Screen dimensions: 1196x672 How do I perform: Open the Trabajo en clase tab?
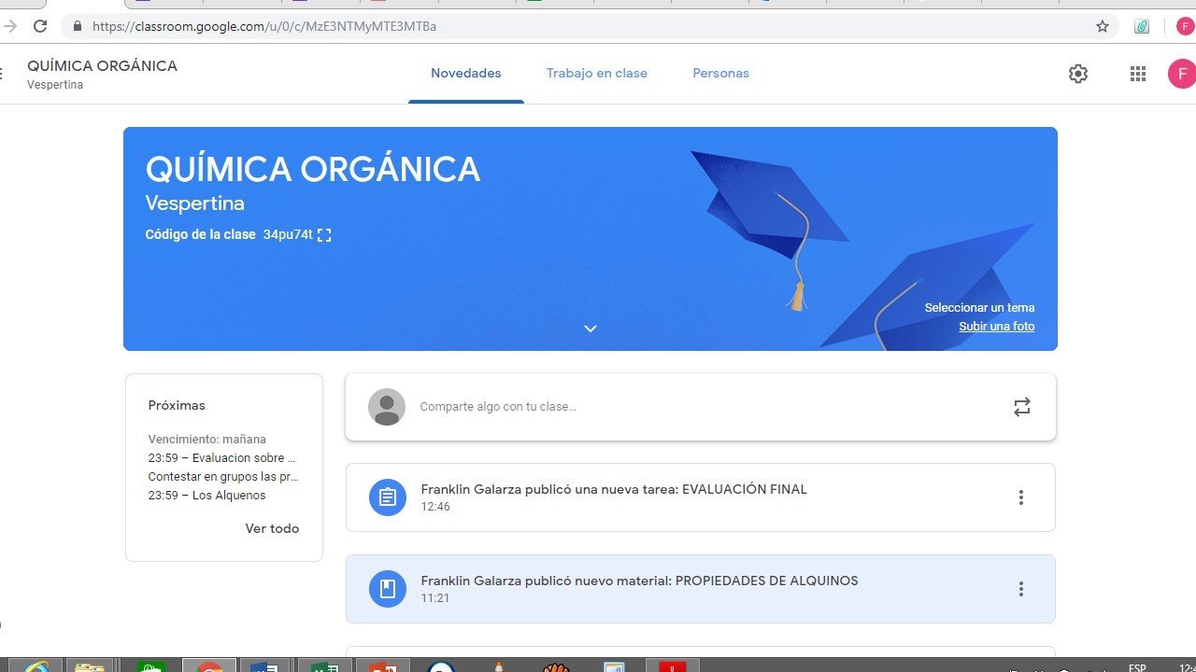[x=597, y=74]
